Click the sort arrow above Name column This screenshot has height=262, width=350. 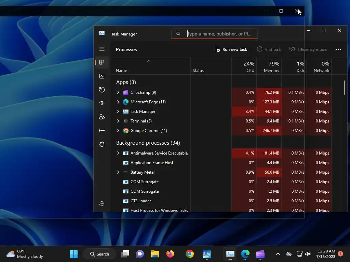(x=149, y=61)
